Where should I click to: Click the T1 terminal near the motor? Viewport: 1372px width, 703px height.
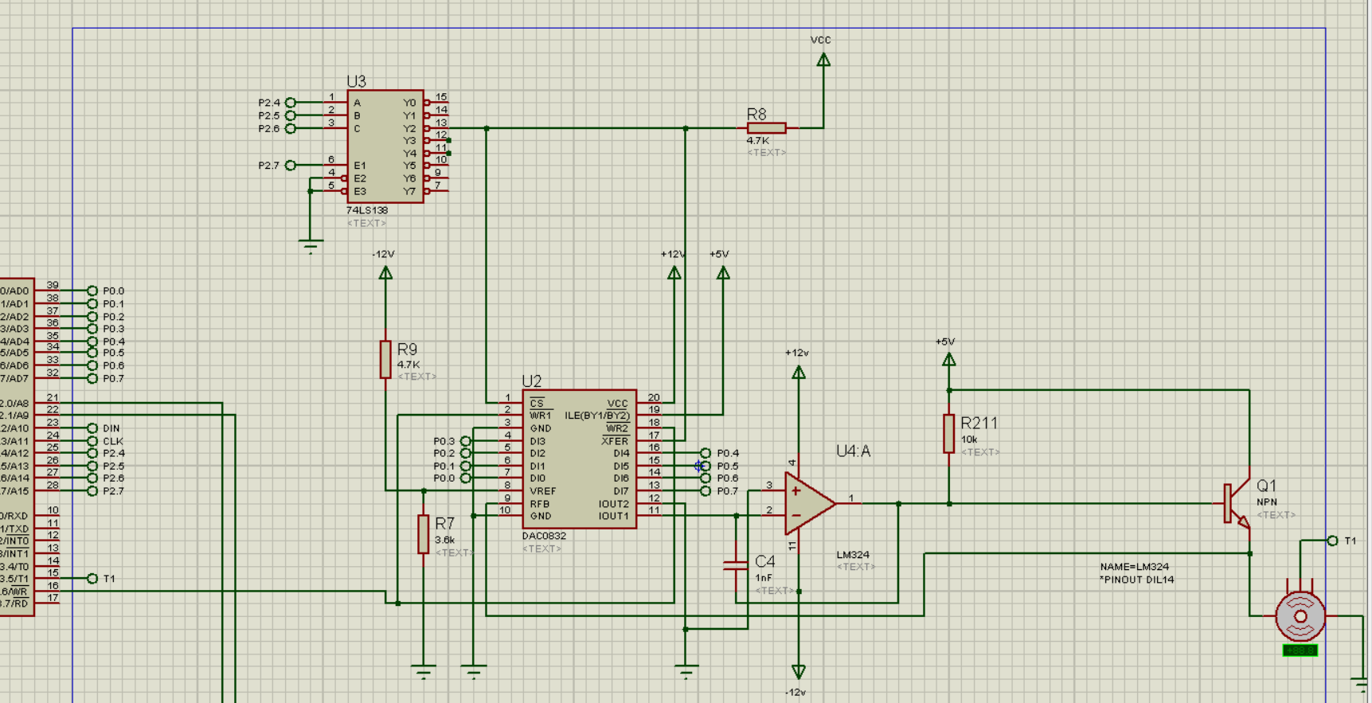1332,541
